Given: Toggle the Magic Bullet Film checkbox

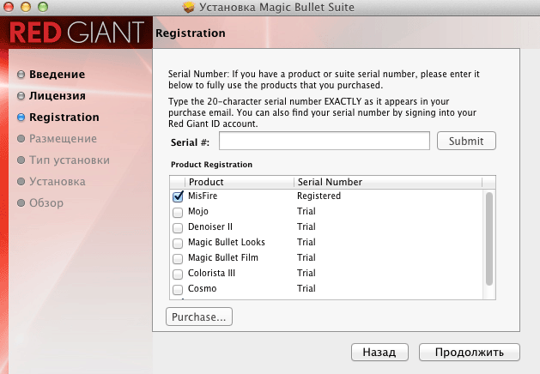Looking at the screenshot, I should pos(179,258).
